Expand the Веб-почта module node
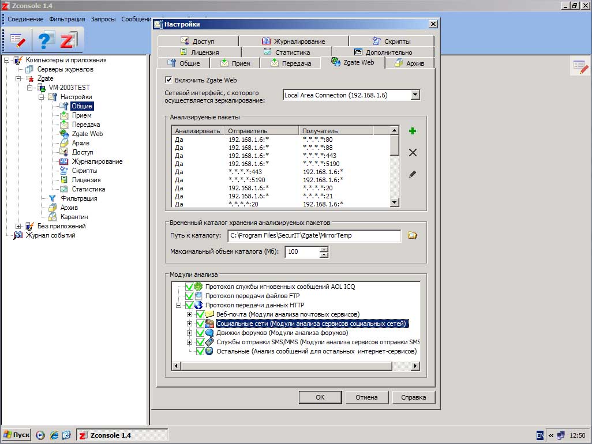 tap(189, 314)
